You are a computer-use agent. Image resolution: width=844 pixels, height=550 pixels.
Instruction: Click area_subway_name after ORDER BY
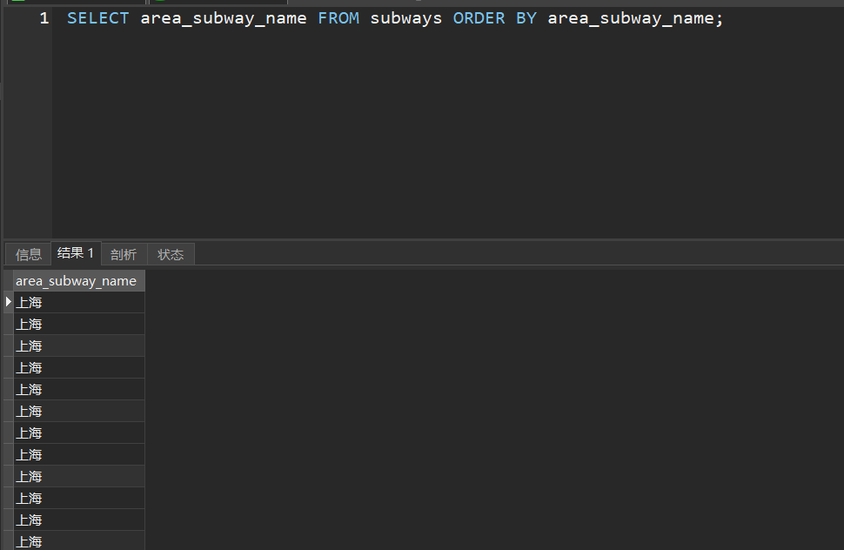[x=631, y=18]
